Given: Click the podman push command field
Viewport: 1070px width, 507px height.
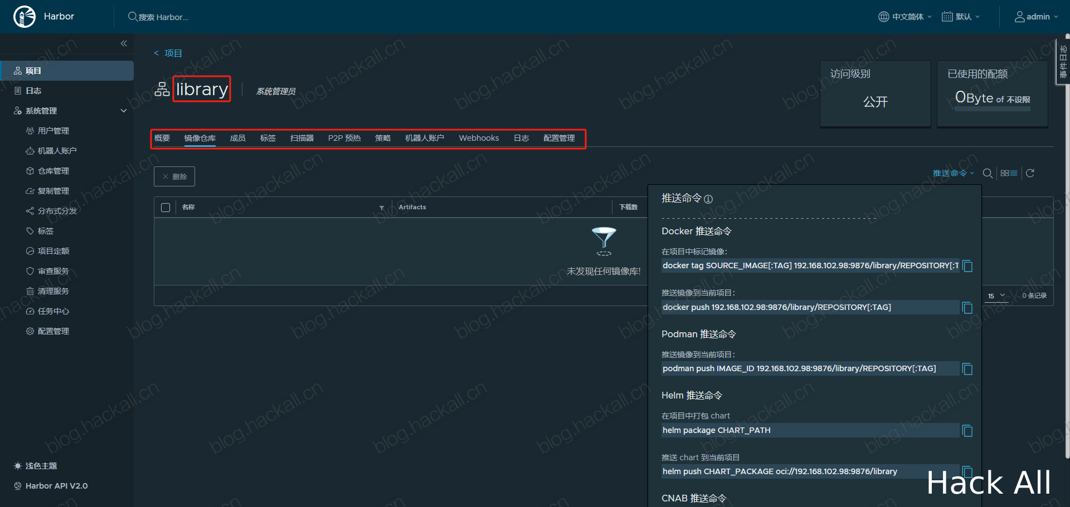Looking at the screenshot, I should (810, 369).
